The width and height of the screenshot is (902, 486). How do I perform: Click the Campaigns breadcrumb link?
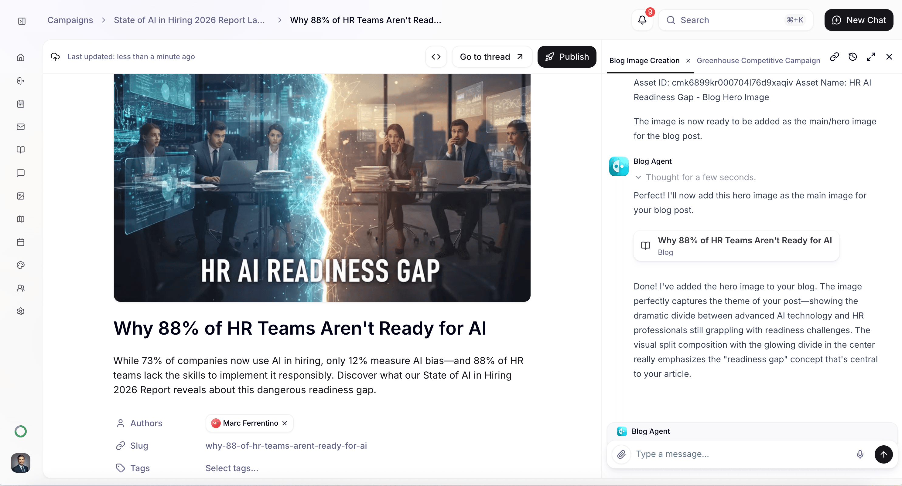[x=70, y=20]
